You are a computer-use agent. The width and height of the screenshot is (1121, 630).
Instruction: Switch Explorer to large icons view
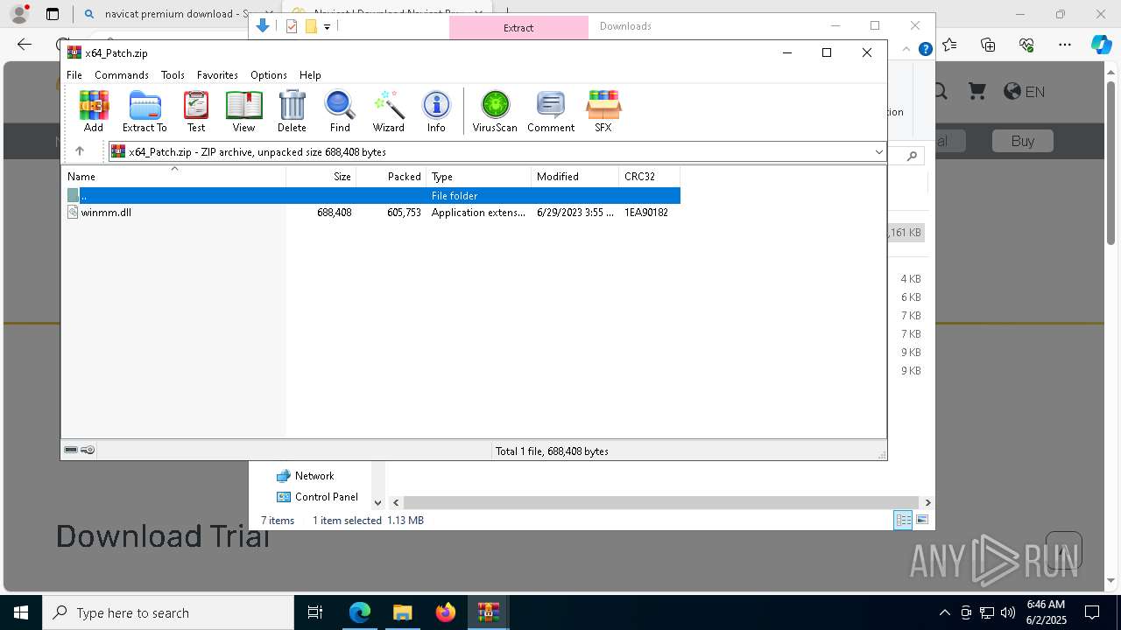922,520
